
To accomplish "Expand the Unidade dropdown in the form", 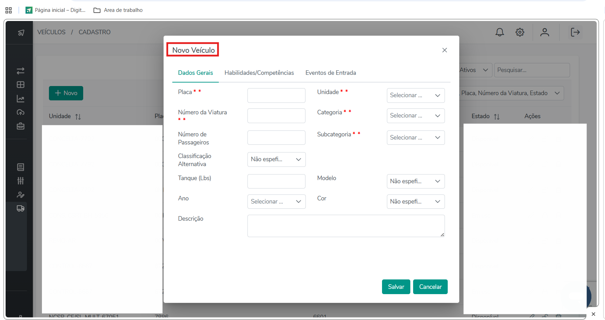I will 416,95.
